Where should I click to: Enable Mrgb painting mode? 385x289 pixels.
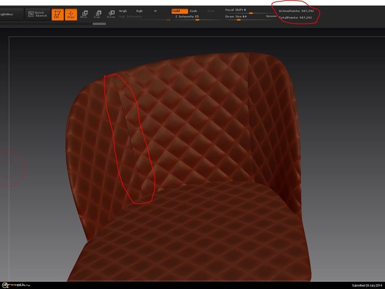(123, 11)
